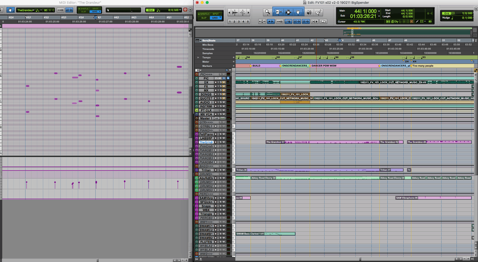The height and width of the screenshot is (262, 478).
Task: Select the Zoomer magnifier tool
Action: tap(267, 12)
